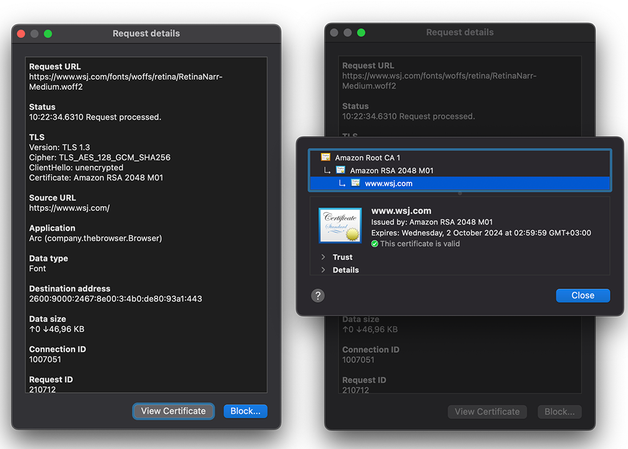Open help with the question mark button

[x=318, y=295]
